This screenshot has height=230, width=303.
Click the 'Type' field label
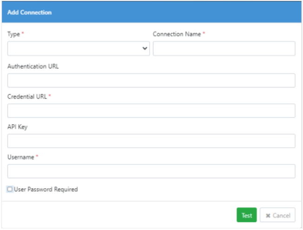click(13, 34)
